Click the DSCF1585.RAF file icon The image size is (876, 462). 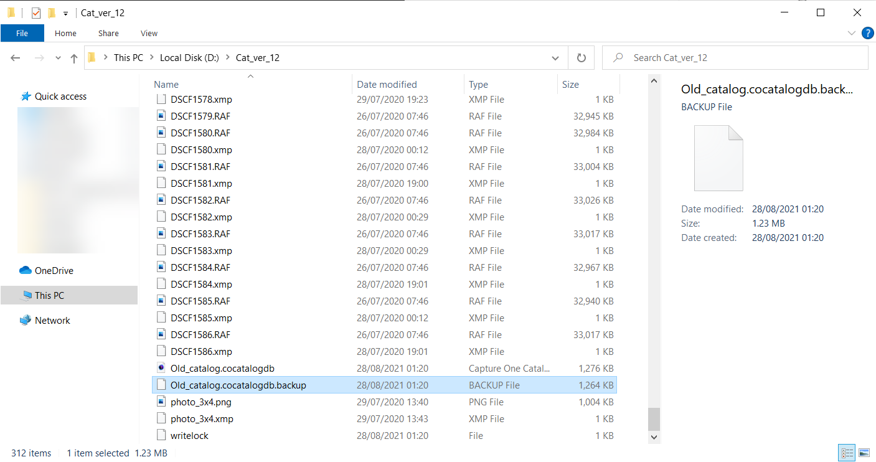[x=161, y=301]
